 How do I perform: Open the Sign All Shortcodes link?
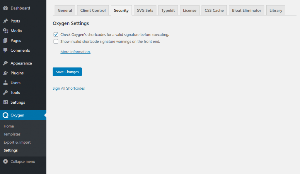pos(69,88)
